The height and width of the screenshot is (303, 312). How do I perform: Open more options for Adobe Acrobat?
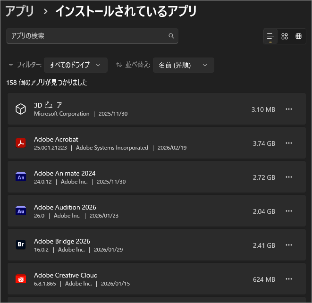coord(289,143)
